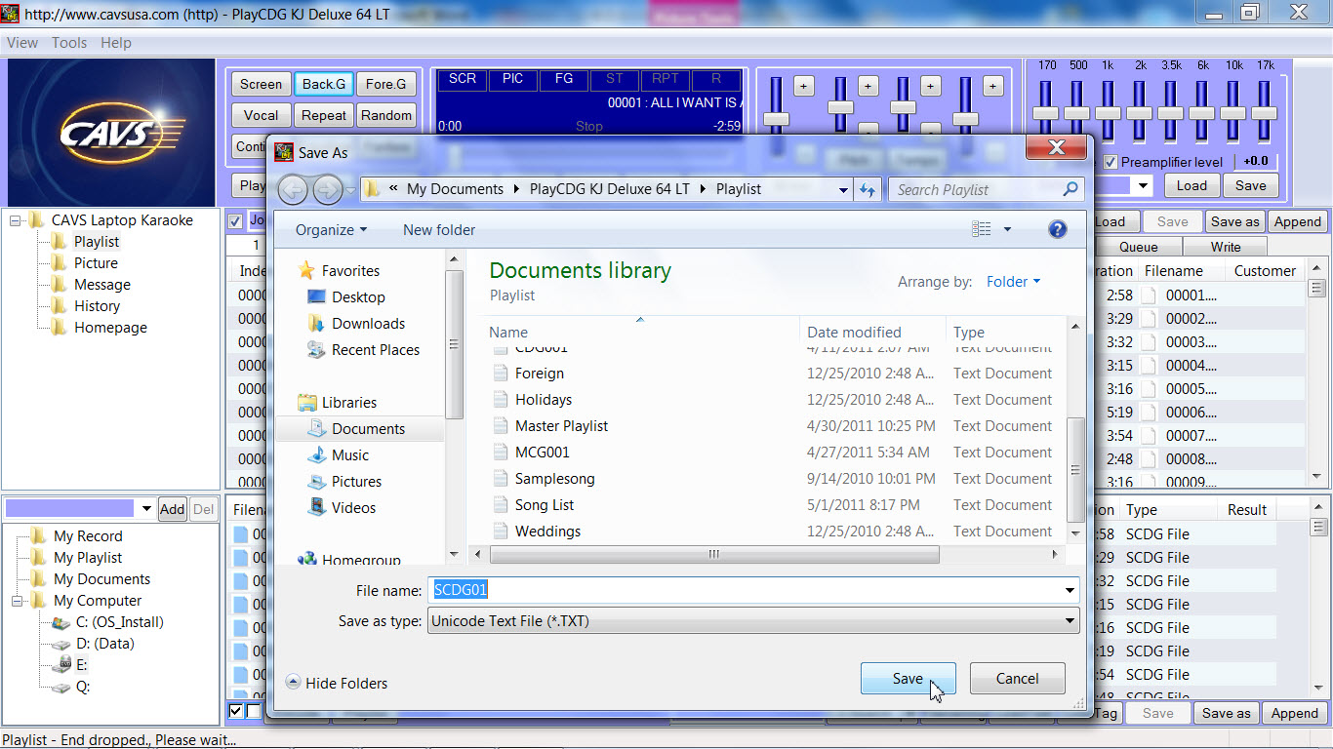Open the Message folder in CAVS tree
Image resolution: width=1333 pixels, height=749 pixels.
[101, 285]
